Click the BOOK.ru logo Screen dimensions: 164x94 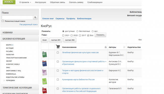coord(9,2)
